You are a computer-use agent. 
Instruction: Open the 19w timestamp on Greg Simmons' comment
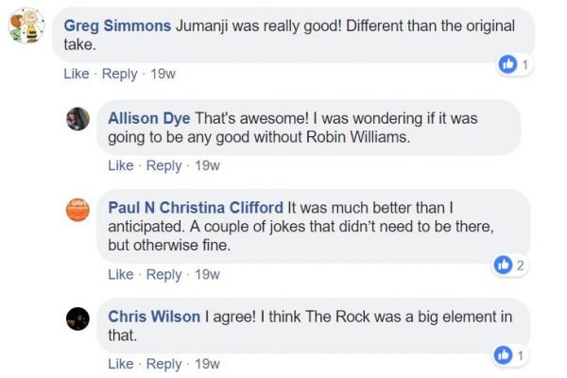pyautogui.click(x=163, y=74)
